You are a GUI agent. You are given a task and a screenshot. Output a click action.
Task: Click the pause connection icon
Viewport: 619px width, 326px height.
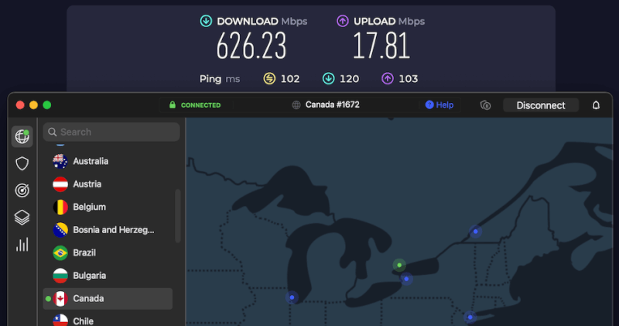[486, 105]
